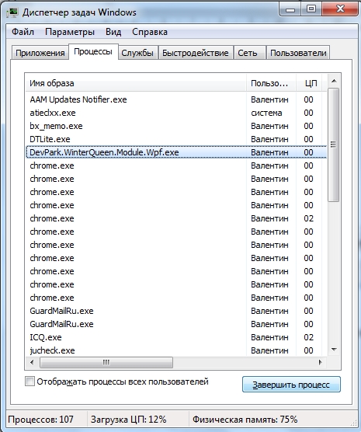This screenshot has height=432, width=361.
Task: Click the vertical scrollbar down arrow
Action: point(334,350)
